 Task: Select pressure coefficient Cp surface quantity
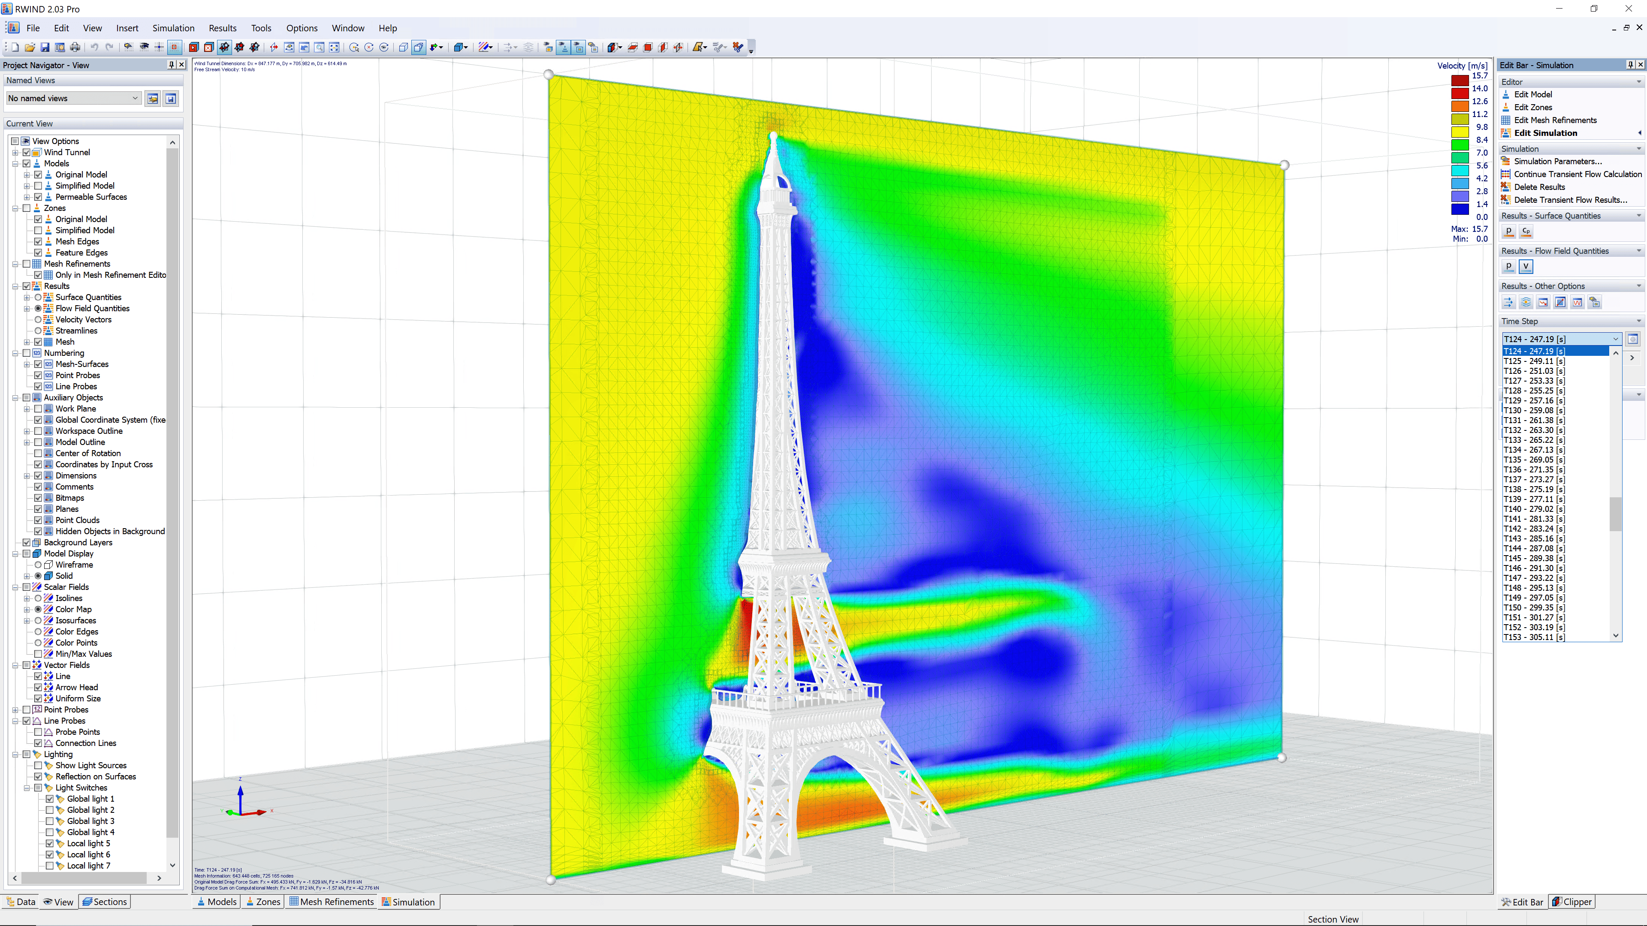1526,231
